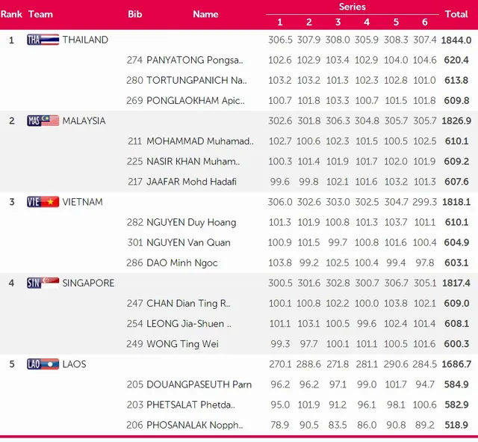Click the Thailand THA flag icon
This screenshot has height=442, width=478.
point(43,40)
